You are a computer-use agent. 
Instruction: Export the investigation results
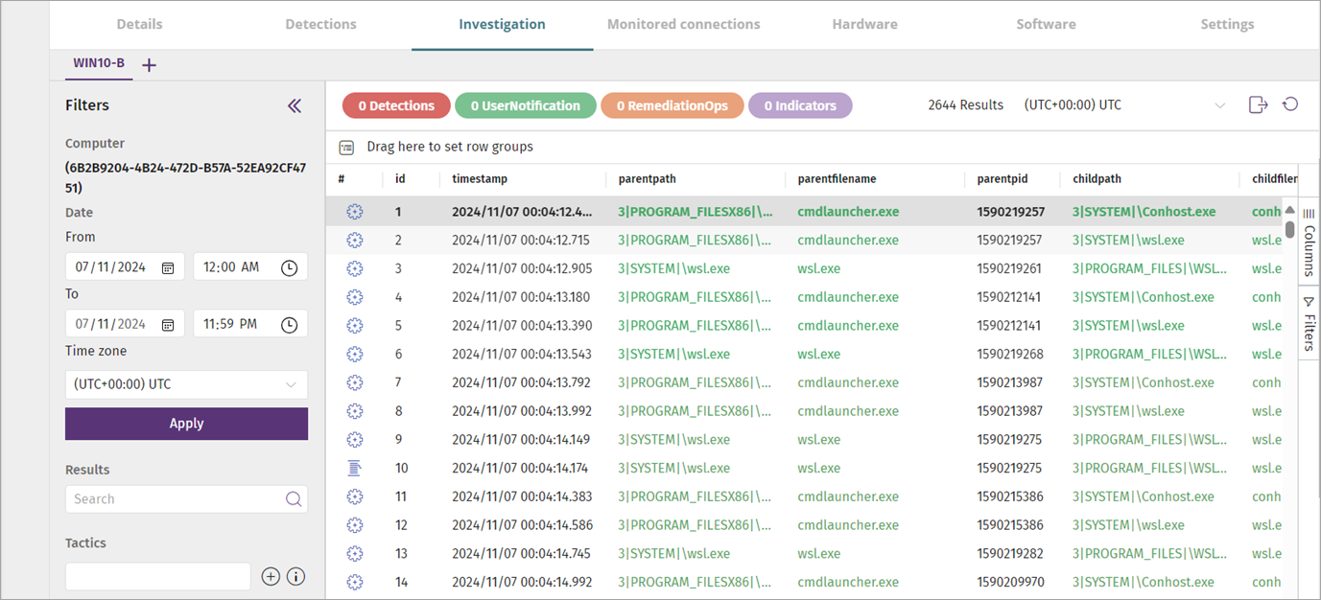tap(1258, 105)
